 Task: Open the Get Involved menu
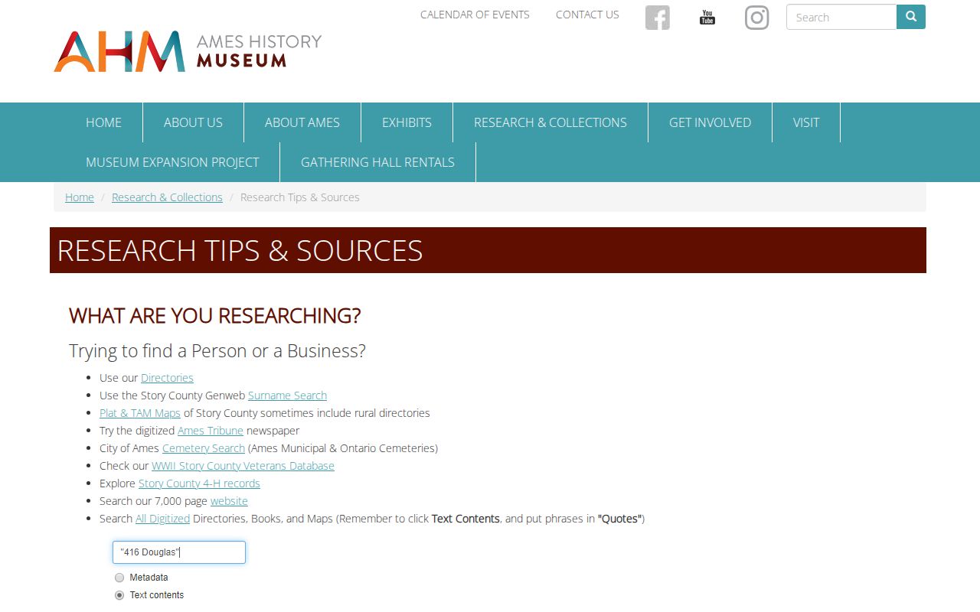(x=710, y=122)
